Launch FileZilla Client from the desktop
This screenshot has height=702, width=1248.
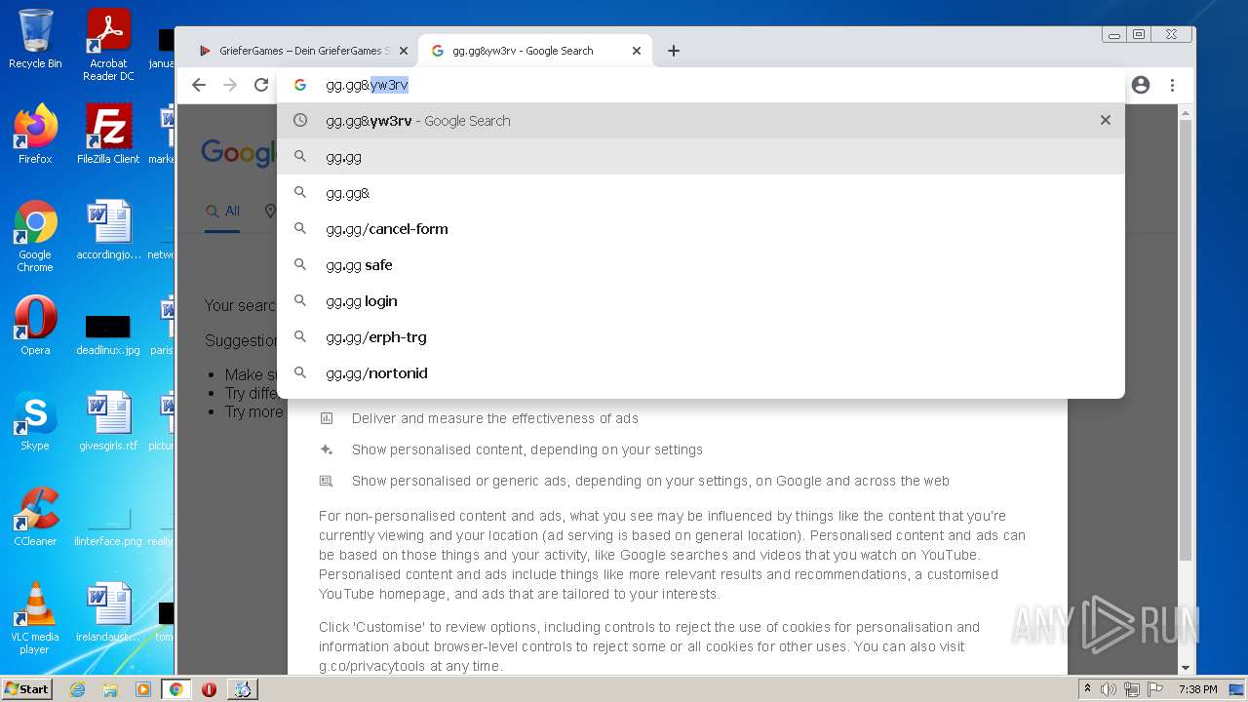point(108,134)
